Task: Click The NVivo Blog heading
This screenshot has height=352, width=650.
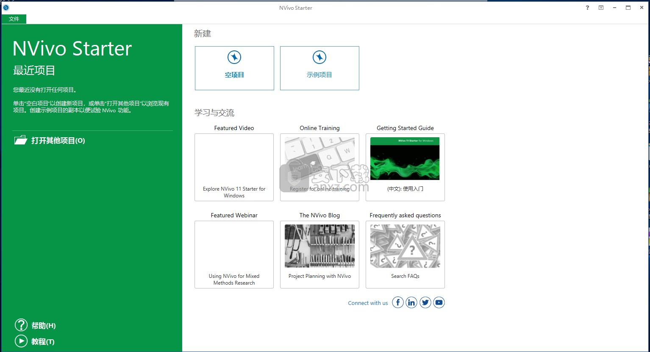Action: pyautogui.click(x=319, y=215)
